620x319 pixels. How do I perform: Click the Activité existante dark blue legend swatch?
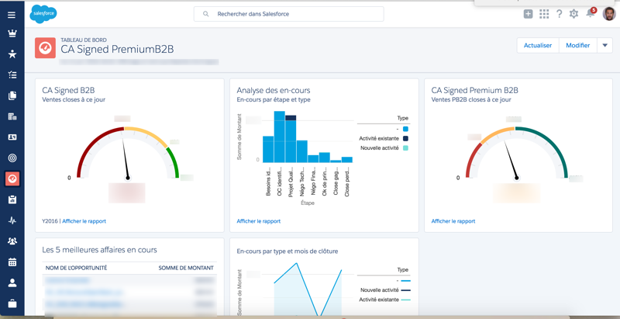405,138
